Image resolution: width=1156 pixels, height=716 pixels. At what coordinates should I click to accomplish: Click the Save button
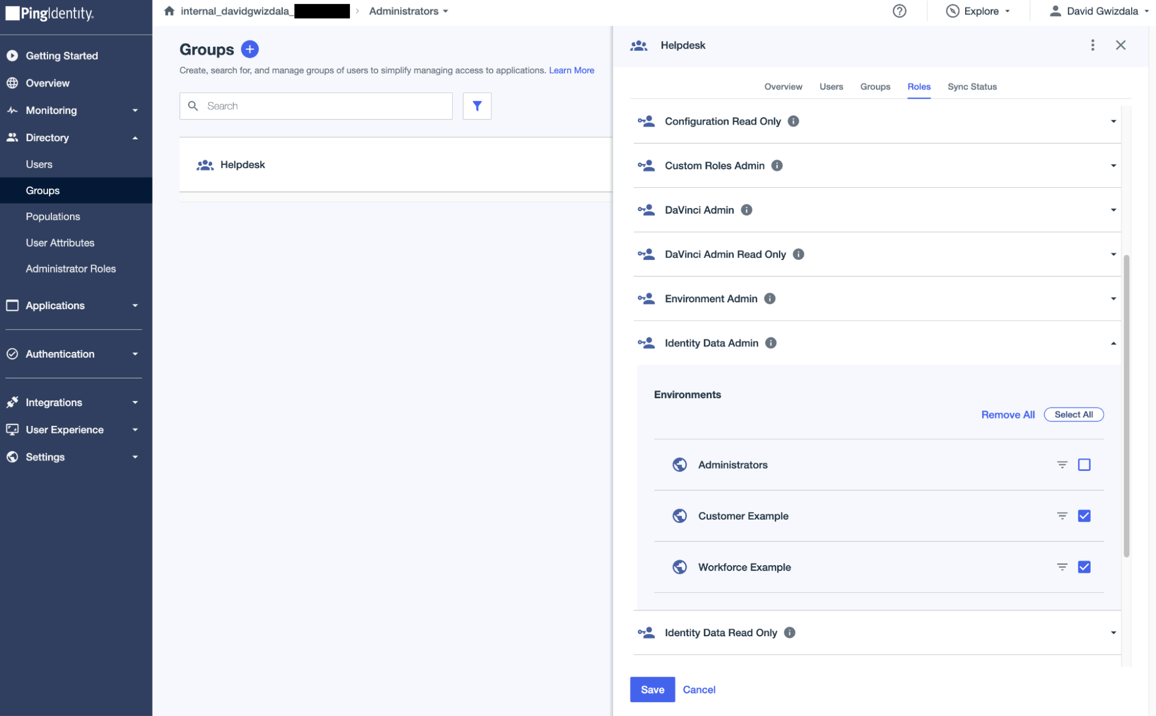tap(653, 688)
